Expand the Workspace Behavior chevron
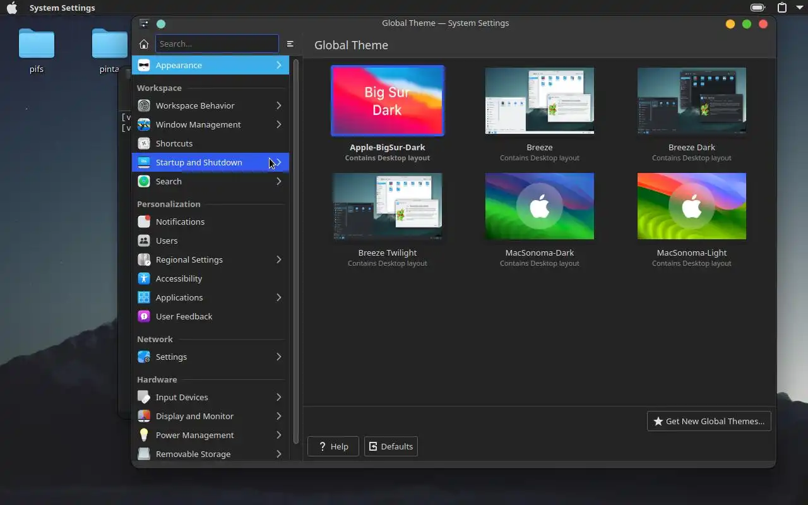 [278, 105]
